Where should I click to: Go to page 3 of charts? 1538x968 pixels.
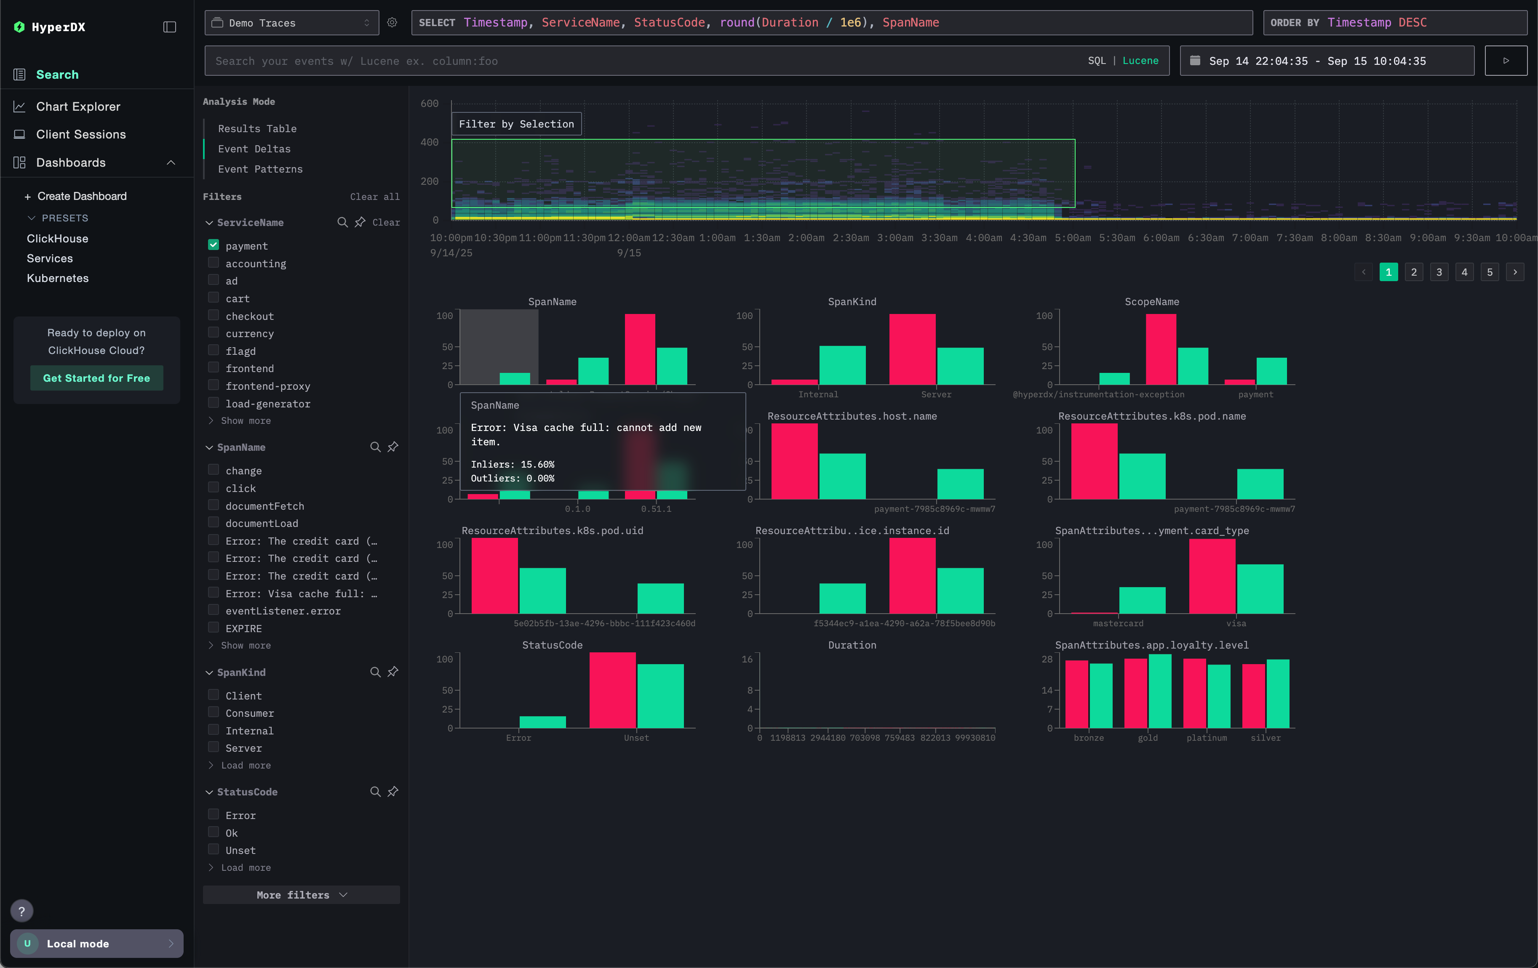click(1439, 272)
